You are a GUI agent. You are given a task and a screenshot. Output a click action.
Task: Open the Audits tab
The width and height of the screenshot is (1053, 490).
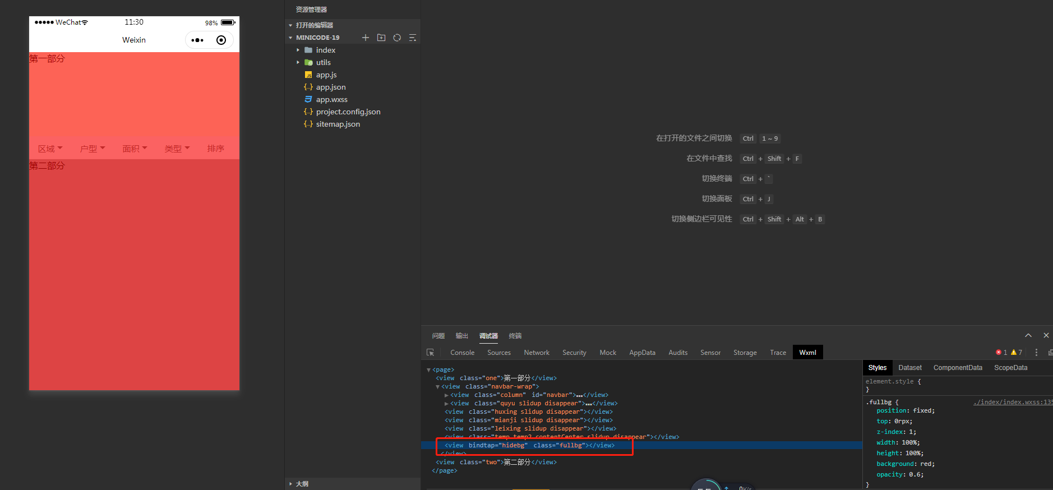[678, 353]
